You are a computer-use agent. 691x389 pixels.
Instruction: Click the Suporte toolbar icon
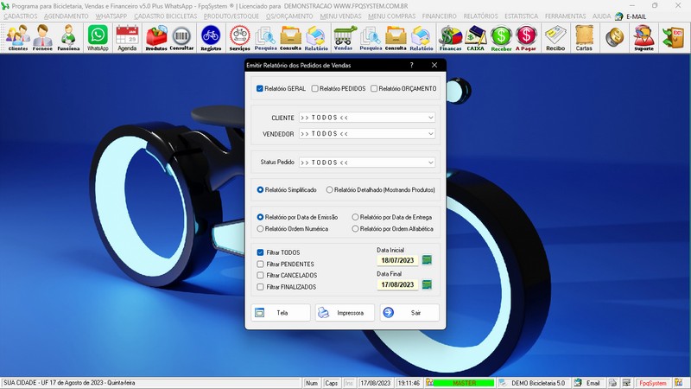(x=643, y=37)
